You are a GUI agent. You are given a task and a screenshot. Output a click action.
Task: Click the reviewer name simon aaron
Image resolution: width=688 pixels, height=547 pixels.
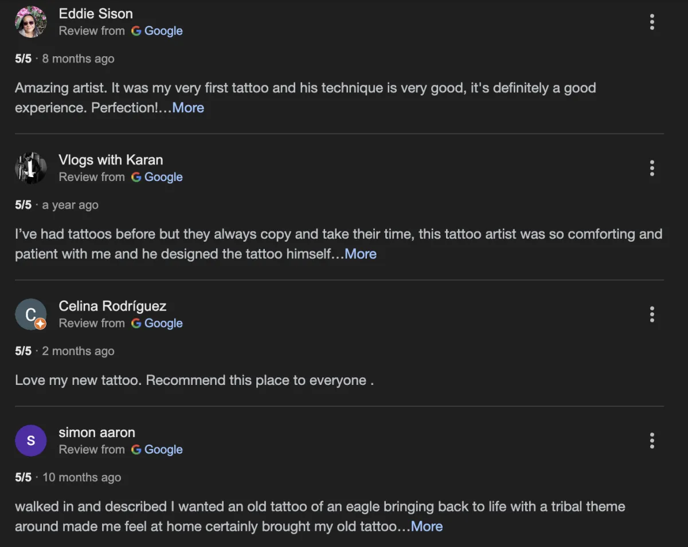coord(97,432)
